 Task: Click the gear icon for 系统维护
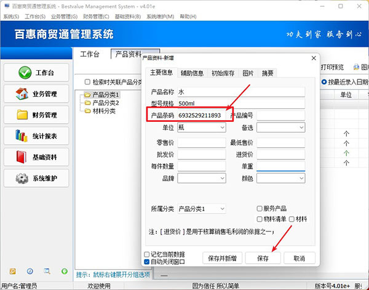[x=22, y=179]
